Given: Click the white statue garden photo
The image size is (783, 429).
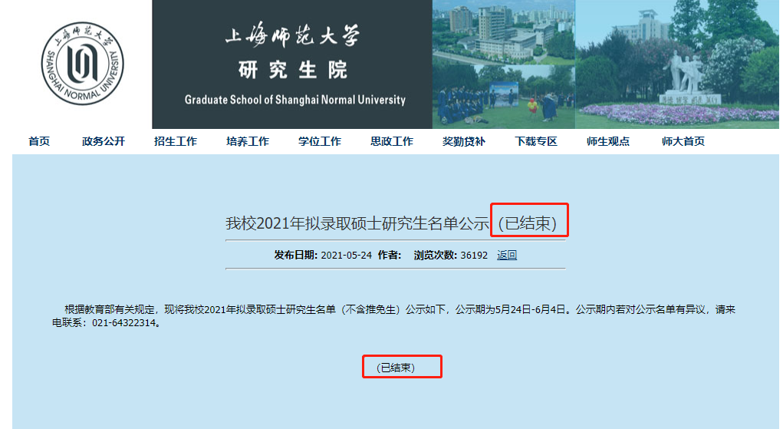Looking at the screenshot, I should pyautogui.click(x=677, y=64).
